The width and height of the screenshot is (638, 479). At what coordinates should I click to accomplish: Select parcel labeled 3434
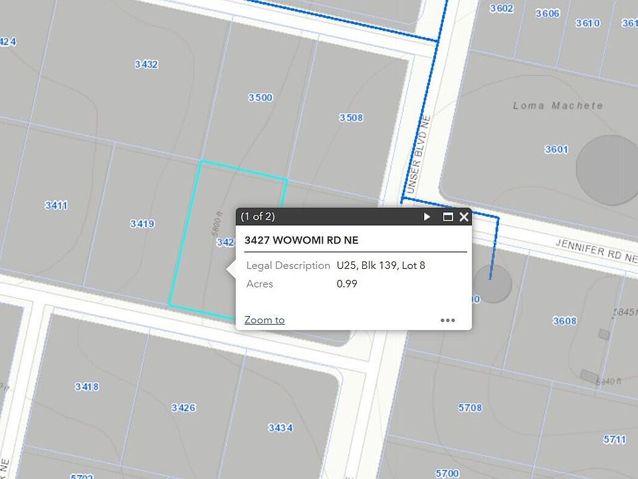point(280,428)
